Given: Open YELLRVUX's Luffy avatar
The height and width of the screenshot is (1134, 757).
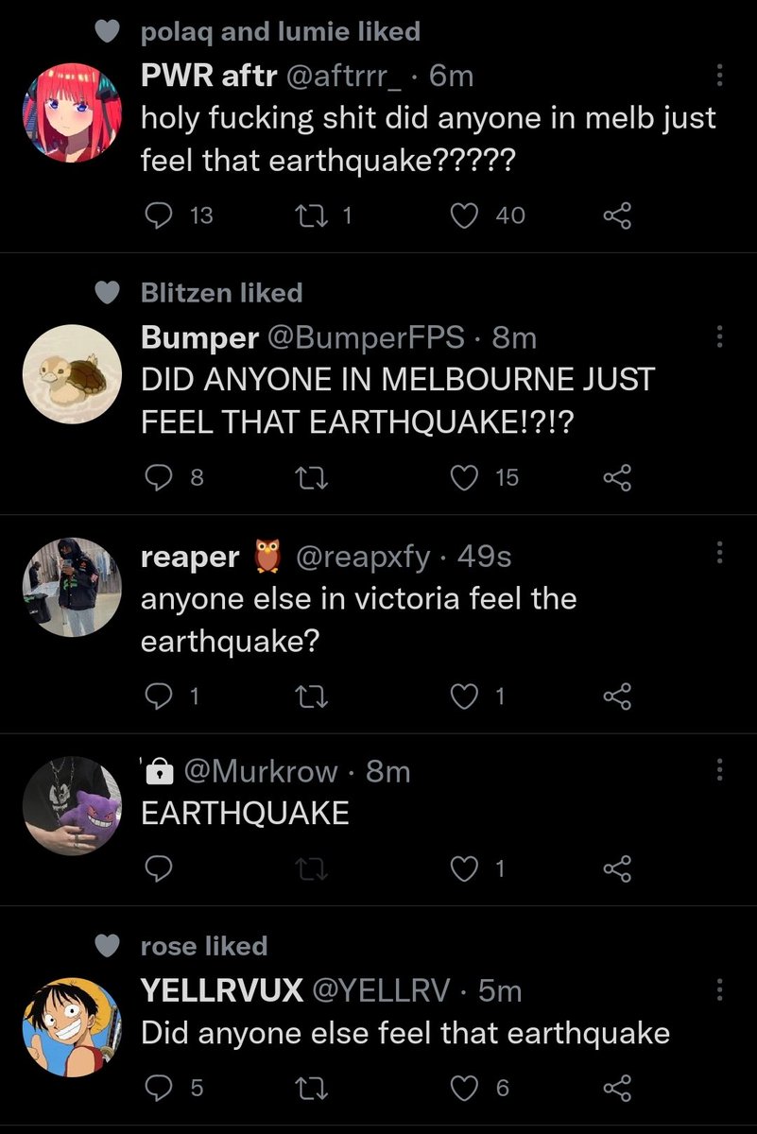Looking at the screenshot, I should [x=72, y=1025].
